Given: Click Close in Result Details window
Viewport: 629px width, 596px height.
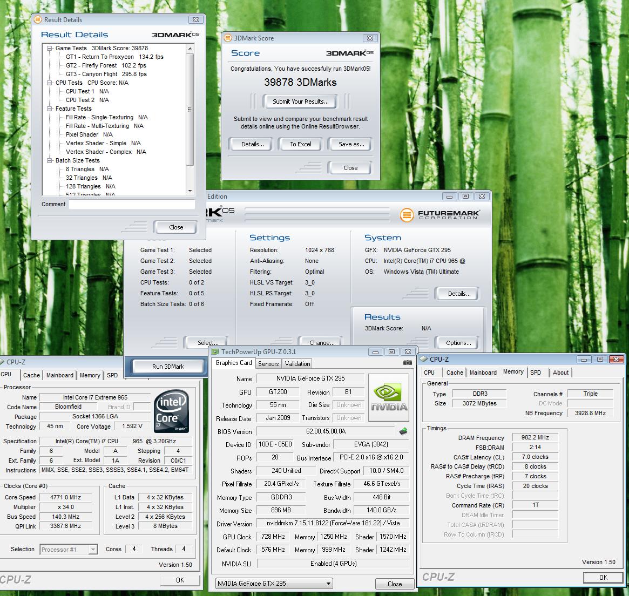Looking at the screenshot, I should click(x=175, y=227).
